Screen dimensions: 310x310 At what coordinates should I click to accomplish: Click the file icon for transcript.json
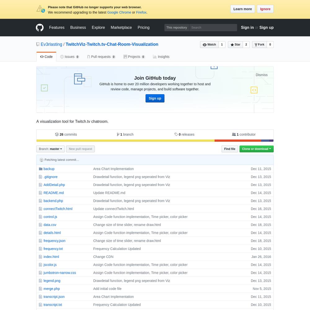(x=40, y=297)
